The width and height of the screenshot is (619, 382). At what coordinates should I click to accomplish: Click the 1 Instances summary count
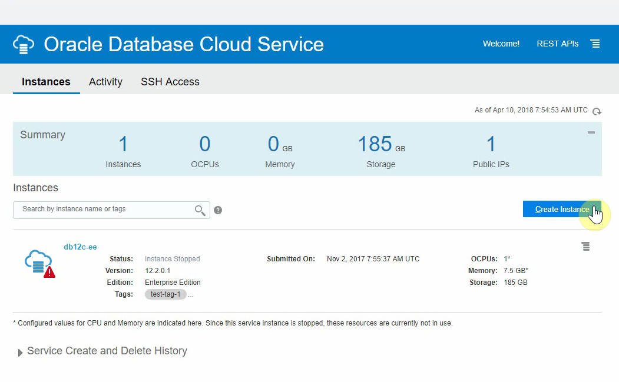pyautogui.click(x=123, y=144)
